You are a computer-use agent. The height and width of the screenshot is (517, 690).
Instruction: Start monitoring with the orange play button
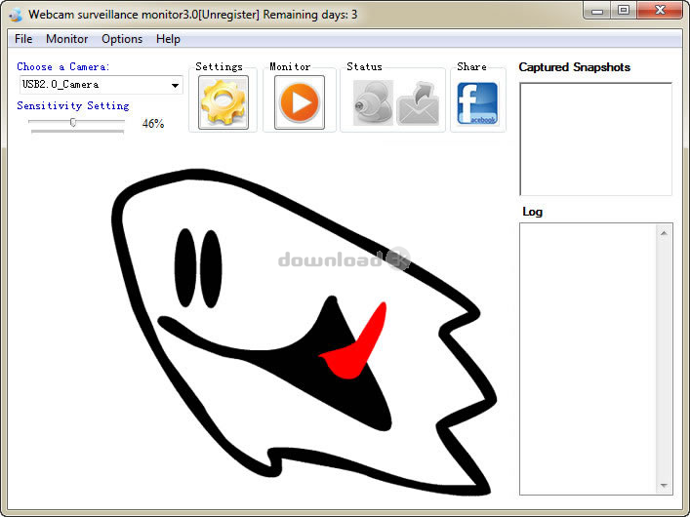(x=299, y=102)
